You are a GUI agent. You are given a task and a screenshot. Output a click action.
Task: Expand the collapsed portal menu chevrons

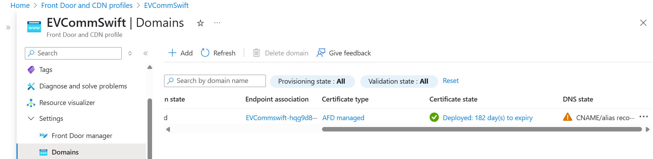[8, 28]
